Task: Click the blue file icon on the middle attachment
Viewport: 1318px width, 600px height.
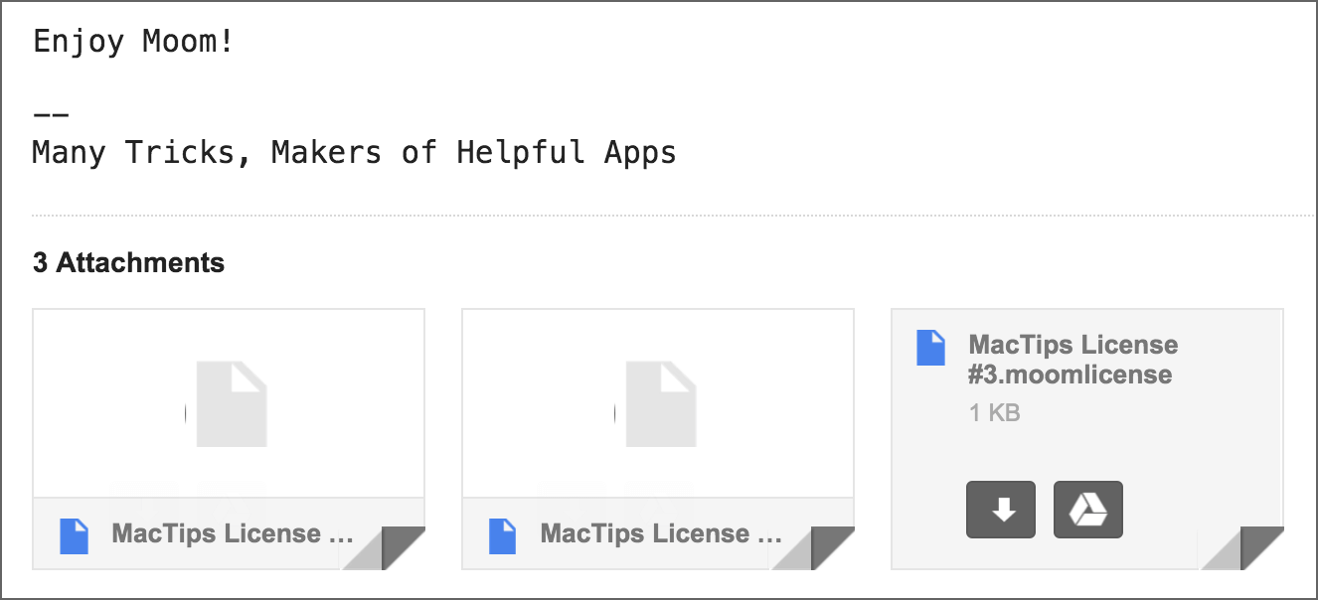Action: pos(503,534)
